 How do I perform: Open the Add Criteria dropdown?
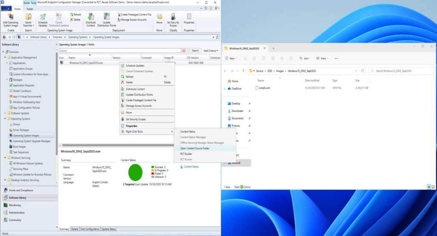pyautogui.click(x=211, y=50)
